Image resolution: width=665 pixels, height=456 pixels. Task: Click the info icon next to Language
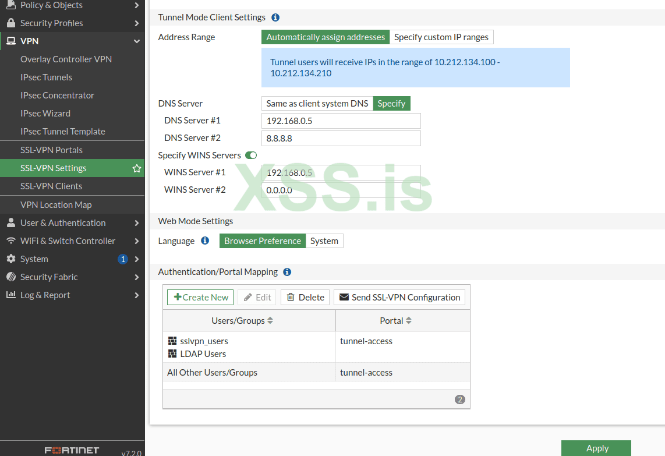pos(205,241)
